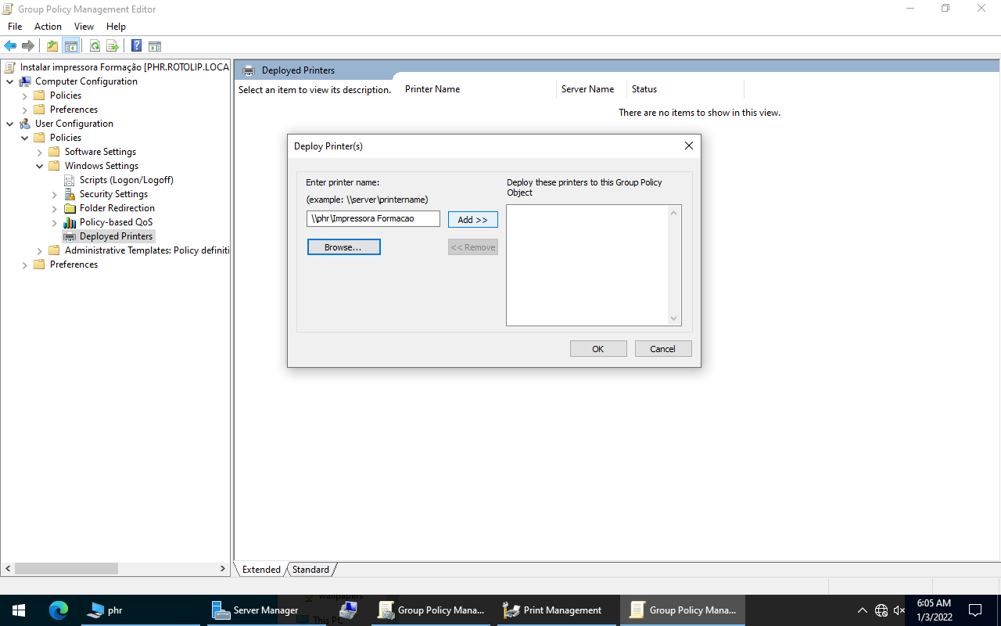Click the printer name input field
The height and width of the screenshot is (626, 1001).
373,219
